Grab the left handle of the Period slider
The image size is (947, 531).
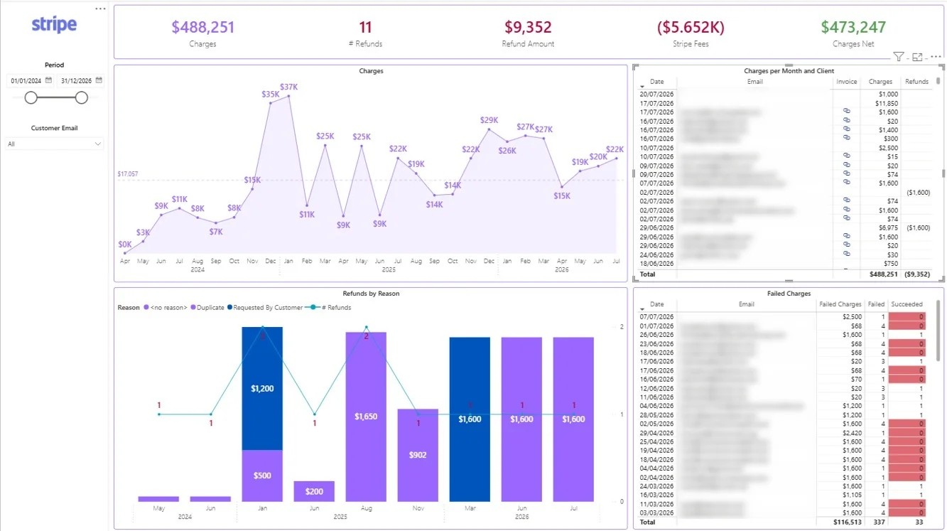[x=31, y=97]
